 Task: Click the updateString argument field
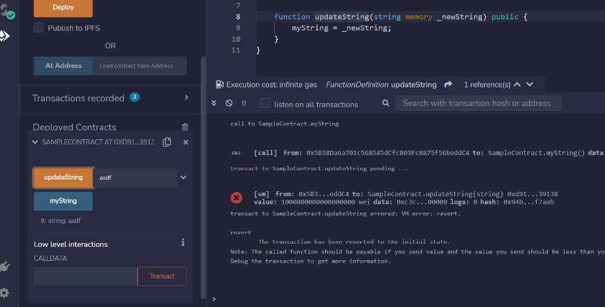coord(135,178)
